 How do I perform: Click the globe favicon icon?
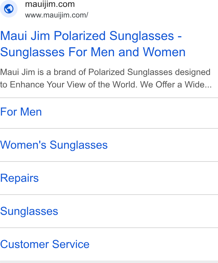[x=9, y=9]
